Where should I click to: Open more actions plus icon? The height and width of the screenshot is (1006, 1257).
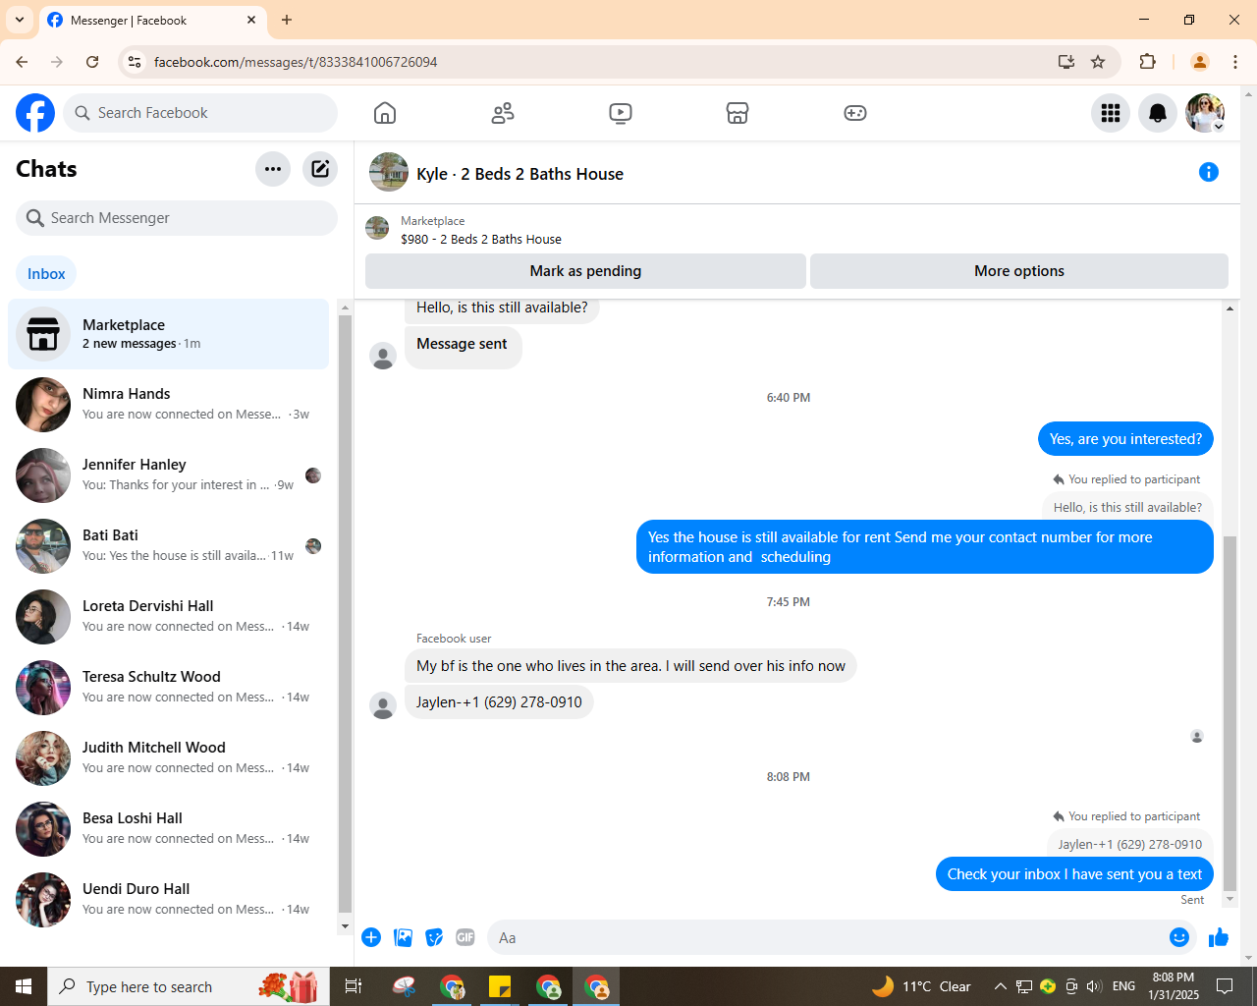(371, 937)
